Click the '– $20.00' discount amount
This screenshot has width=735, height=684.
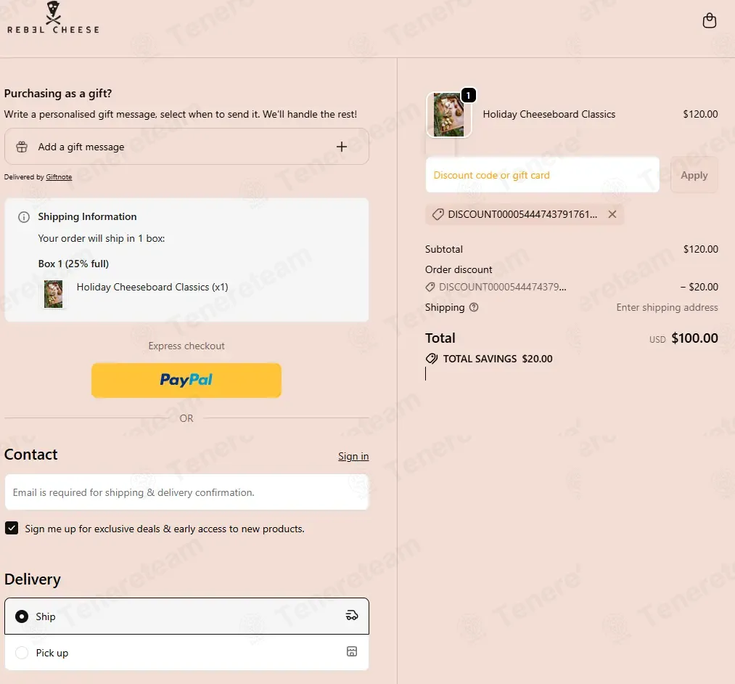[699, 287]
